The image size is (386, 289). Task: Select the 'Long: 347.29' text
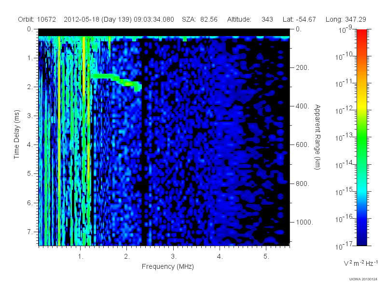345,19
